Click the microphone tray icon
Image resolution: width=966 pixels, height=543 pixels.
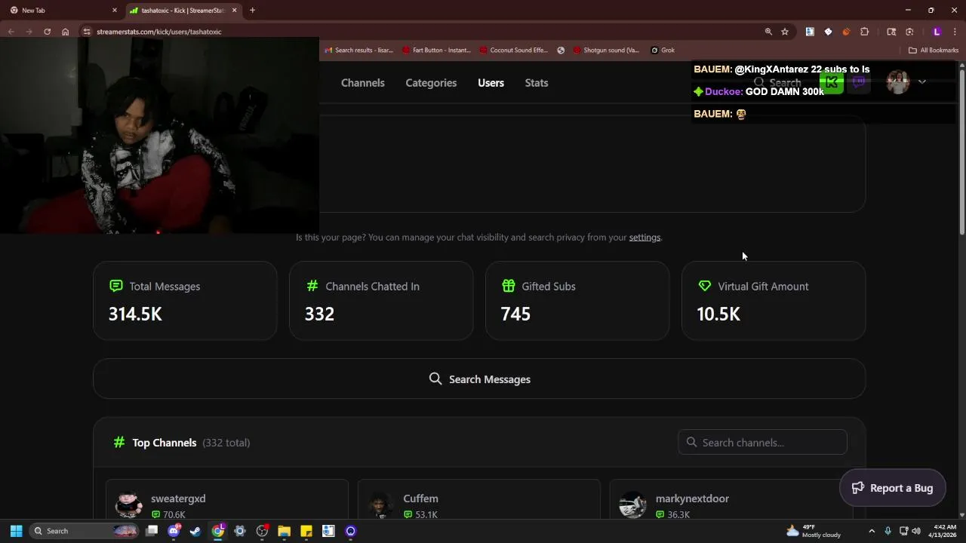click(888, 531)
